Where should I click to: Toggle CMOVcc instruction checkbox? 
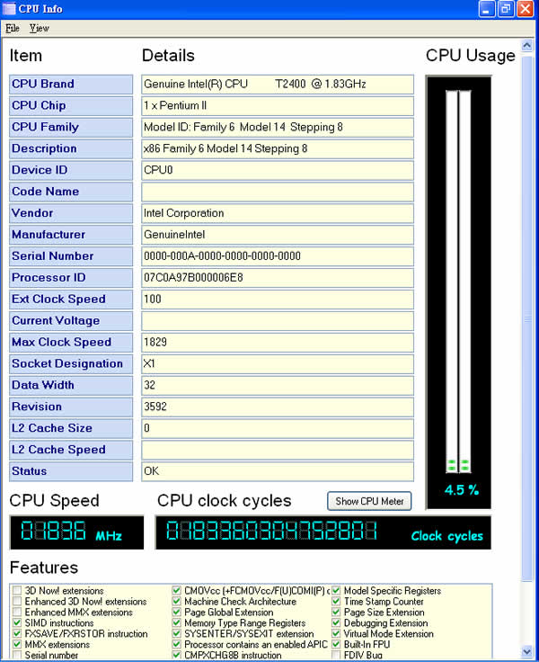177,590
